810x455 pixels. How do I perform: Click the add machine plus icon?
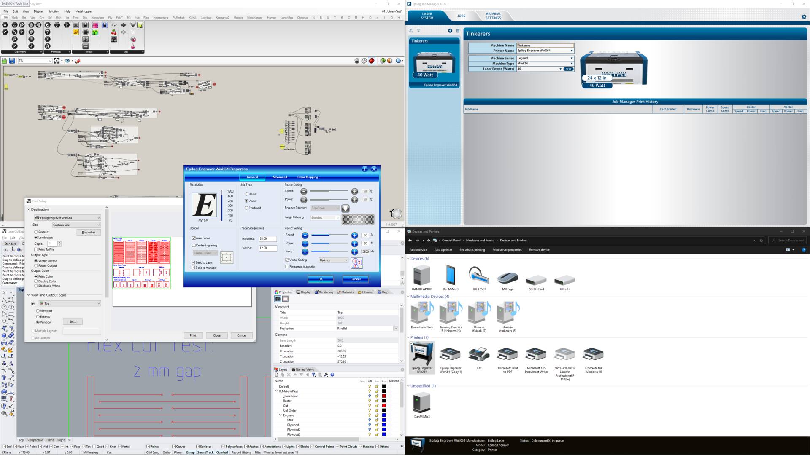[x=450, y=31]
